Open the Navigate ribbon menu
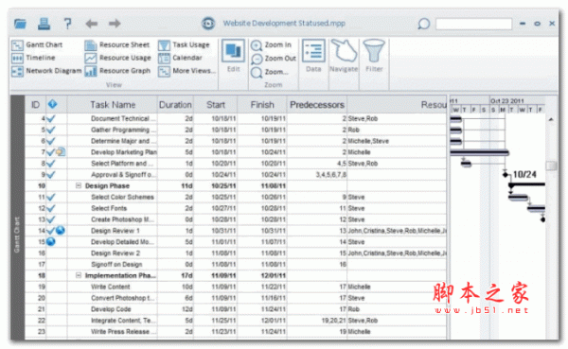This screenshot has height=349, width=568. 344,56
